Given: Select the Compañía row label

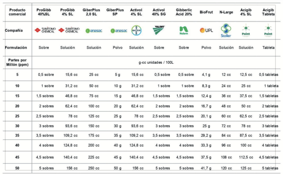Looking at the screenshot, I should [14, 30].
